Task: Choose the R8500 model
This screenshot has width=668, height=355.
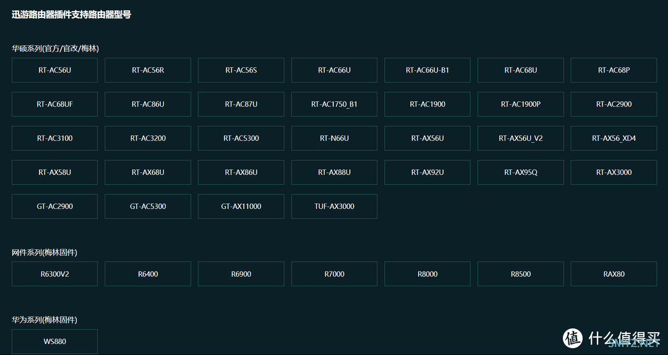Action: 521,274
